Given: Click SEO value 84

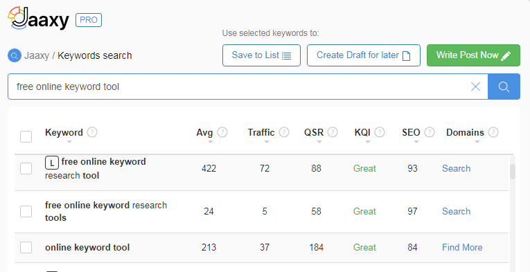Looking at the screenshot, I should point(412,247).
